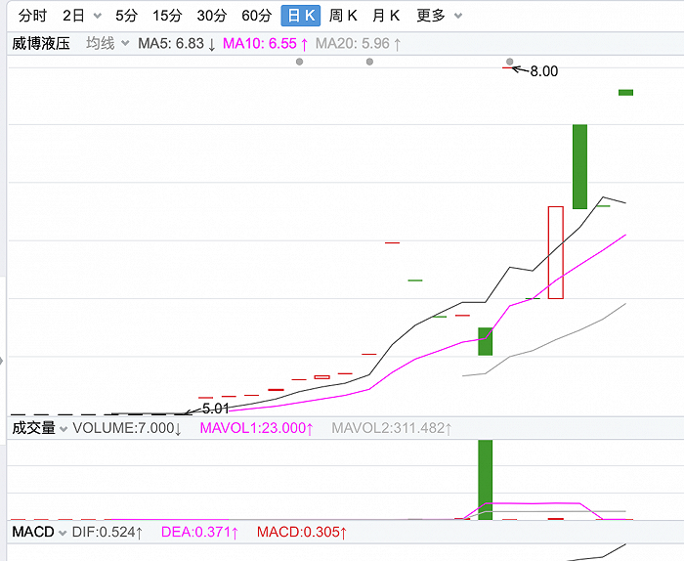The height and width of the screenshot is (561, 684).
Task: Open the 均线 indicator dropdown
Action: pyautogui.click(x=107, y=43)
